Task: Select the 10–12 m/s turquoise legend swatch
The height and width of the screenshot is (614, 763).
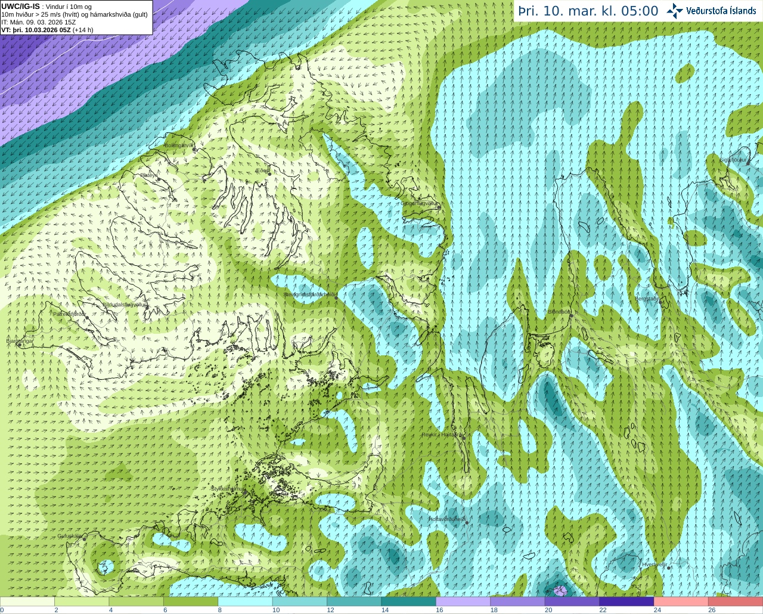Action: click(300, 601)
